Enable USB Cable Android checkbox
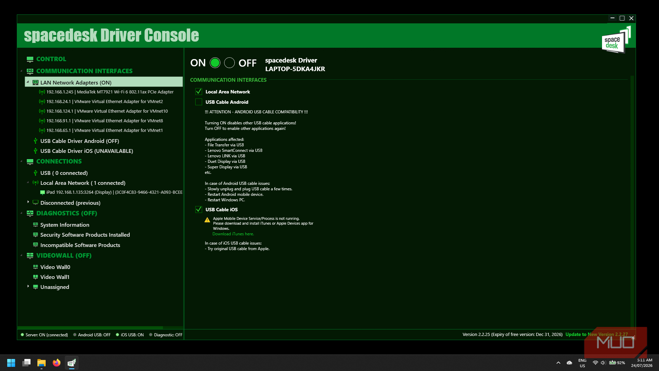 [x=198, y=102]
